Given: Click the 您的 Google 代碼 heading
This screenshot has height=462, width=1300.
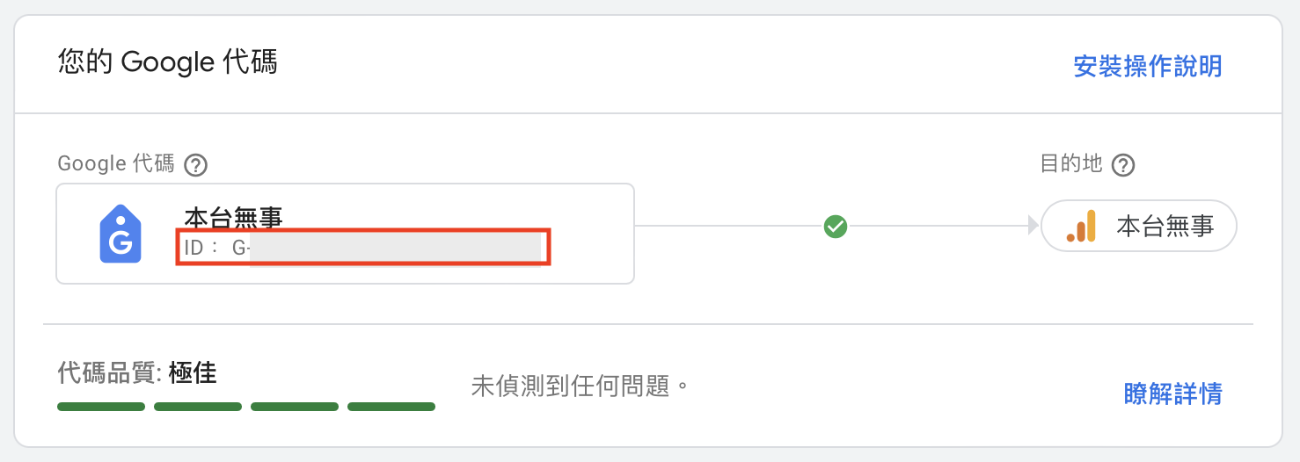Looking at the screenshot, I should (167, 62).
